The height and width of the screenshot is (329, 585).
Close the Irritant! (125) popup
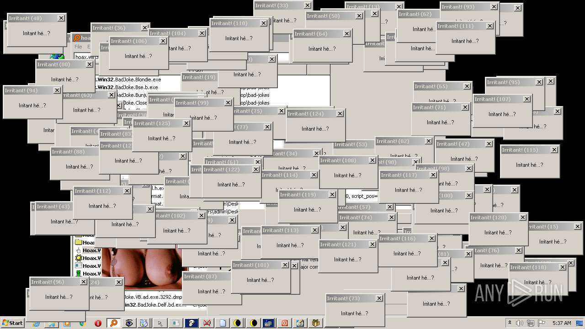point(186,123)
